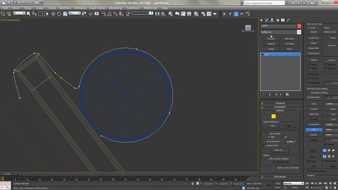Select Bezier Corner vertex type radio

322,32
